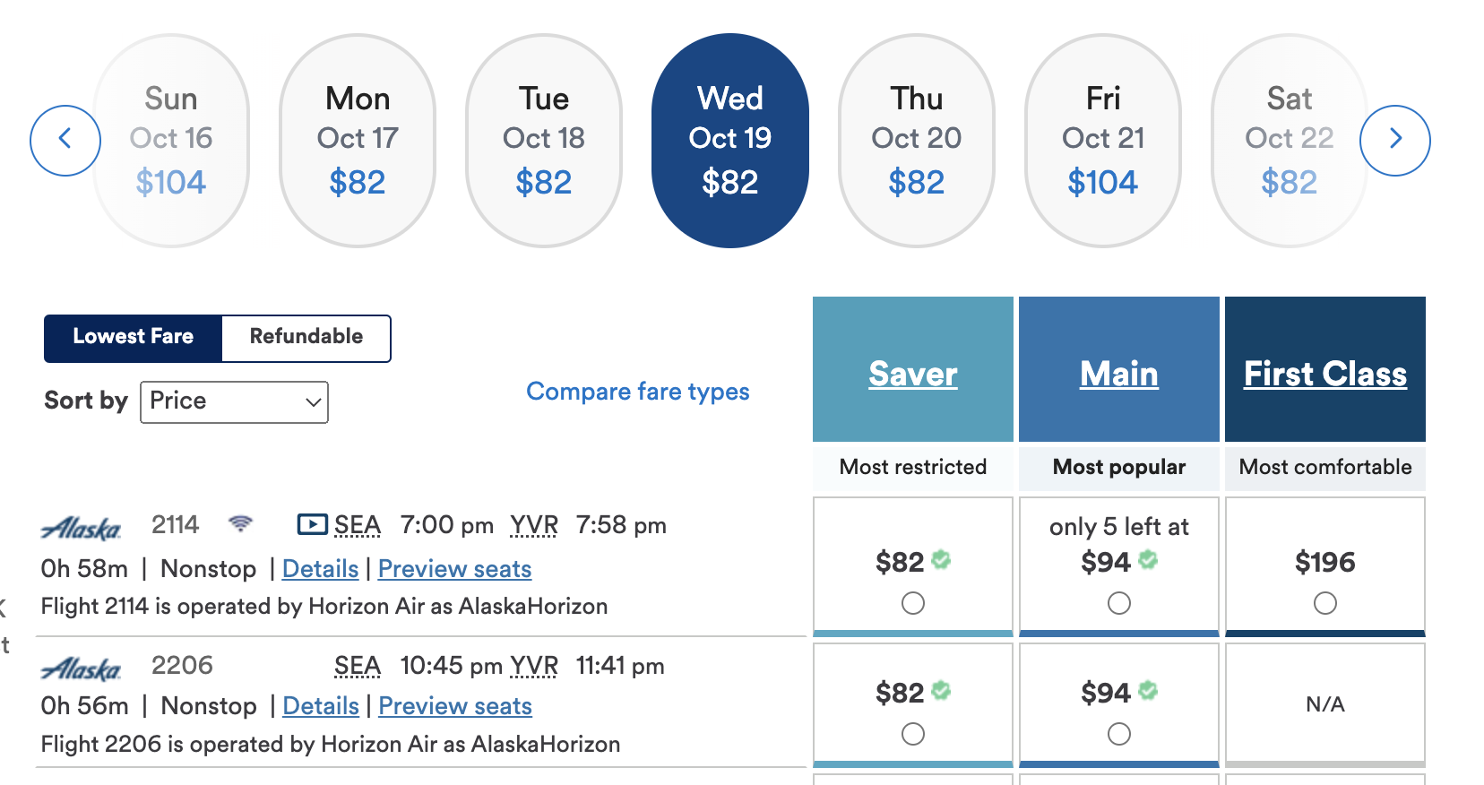This screenshot has height=785, width=1484.
Task: Click the green badge beside the $94 Main fare
Action: coord(1150,561)
